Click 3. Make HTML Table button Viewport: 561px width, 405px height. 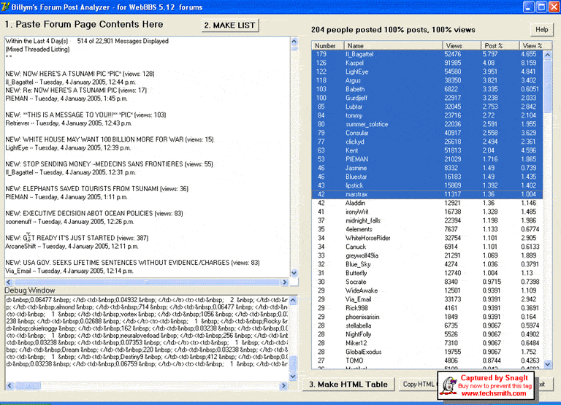pos(348,385)
